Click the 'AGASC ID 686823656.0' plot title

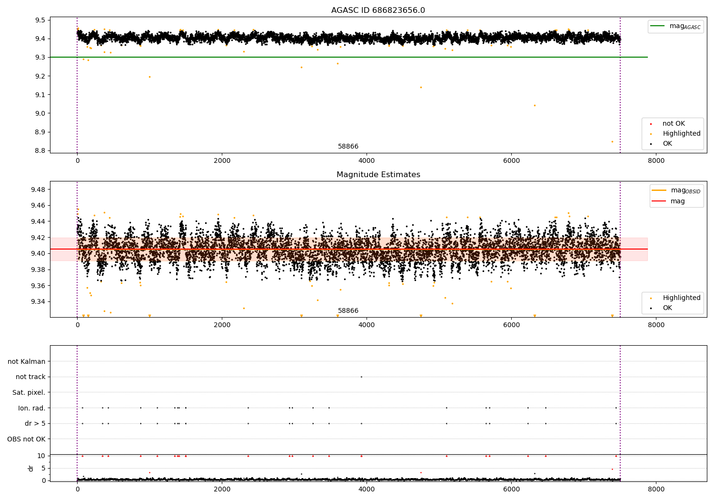(378, 10)
